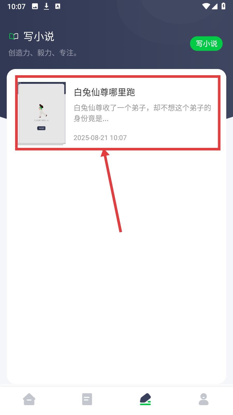The image size is (233, 415).
Task: Click the walking figure illustration on cover
Action: point(42,111)
